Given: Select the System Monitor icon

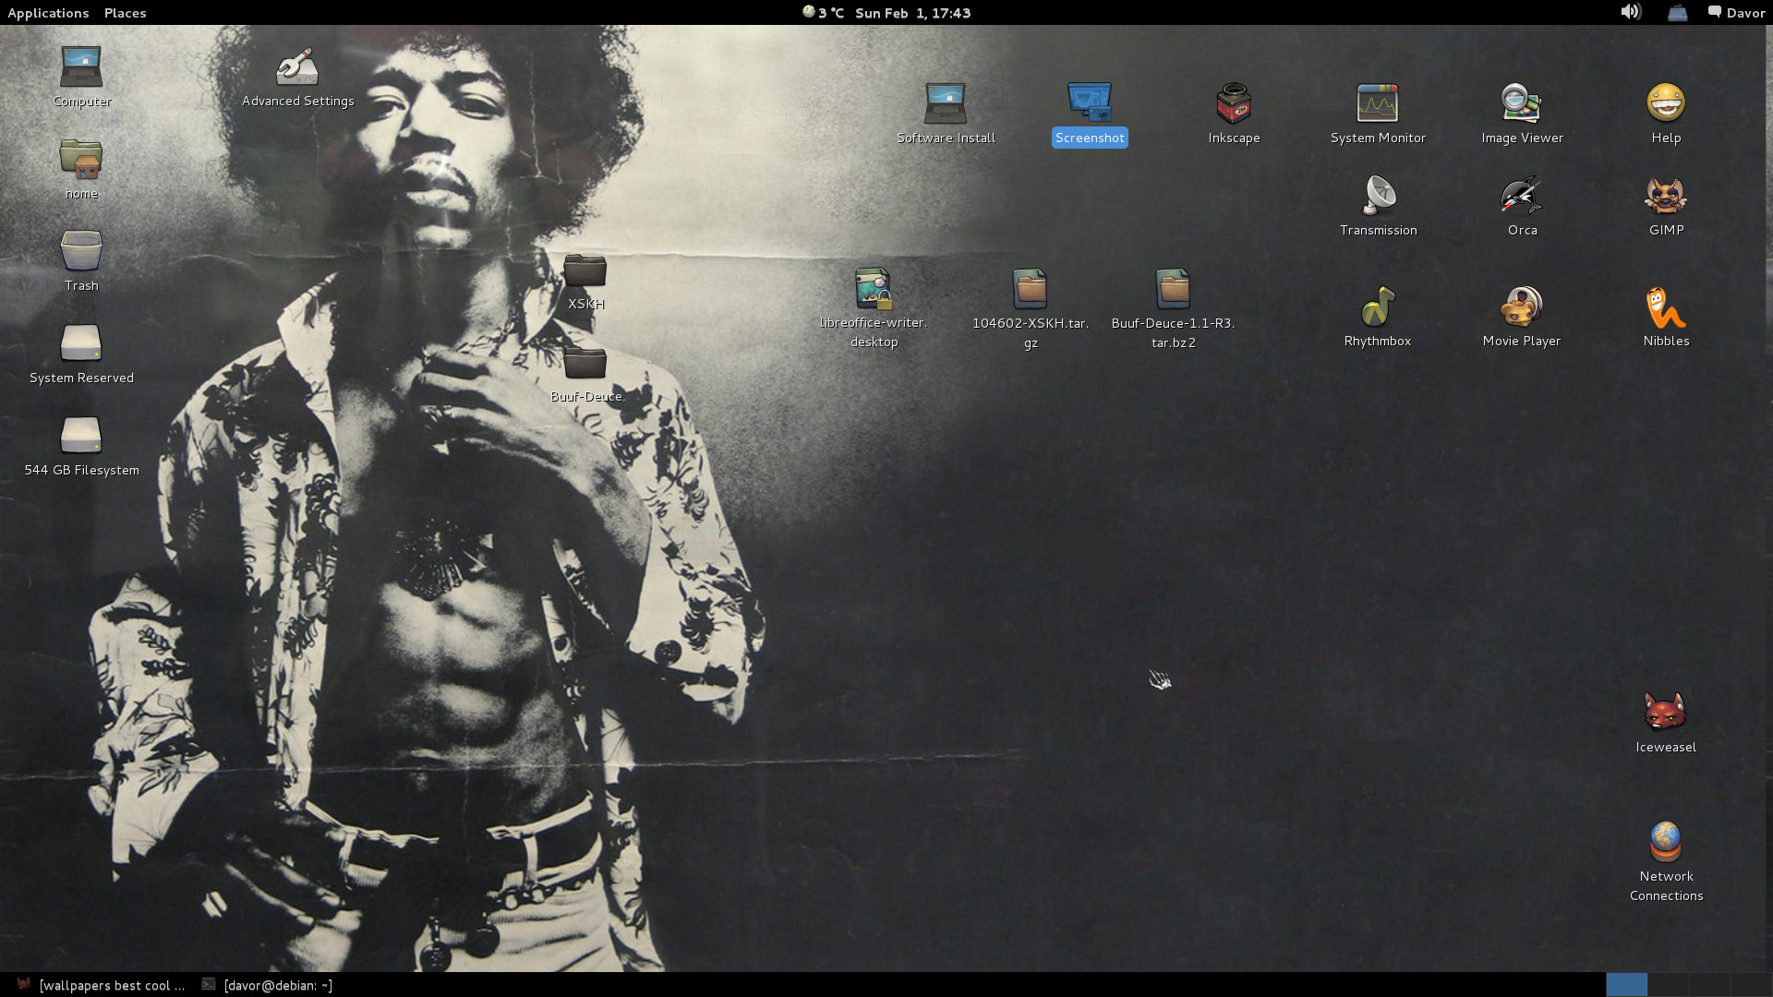Looking at the screenshot, I should tap(1378, 104).
